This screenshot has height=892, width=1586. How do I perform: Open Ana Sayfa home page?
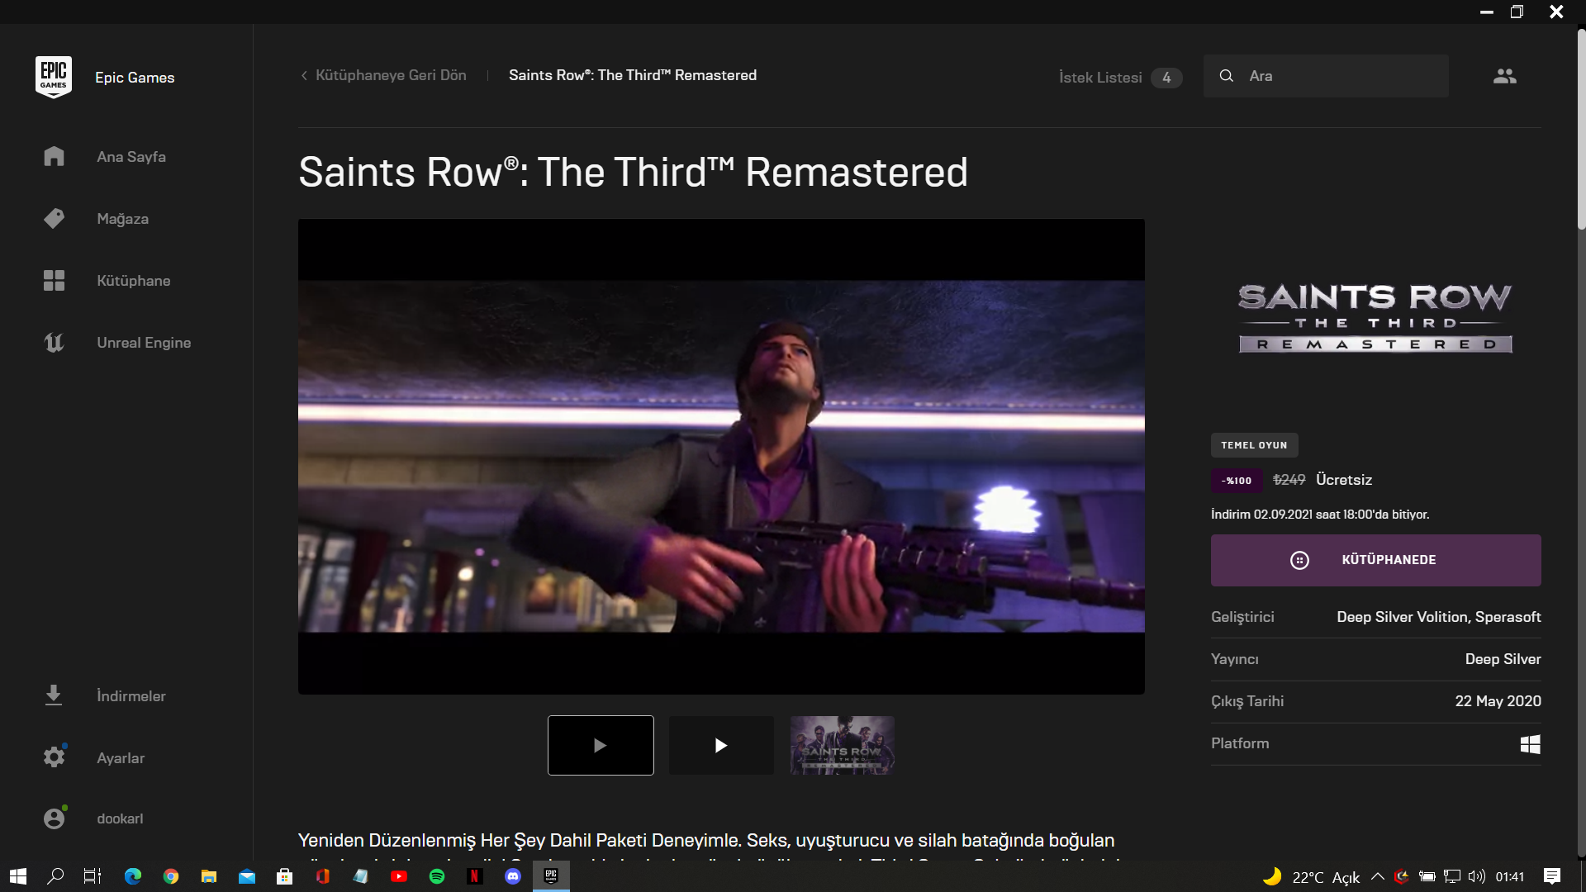tap(131, 157)
